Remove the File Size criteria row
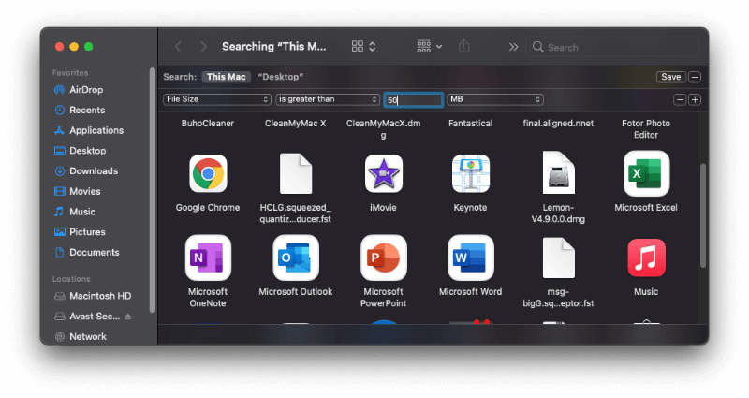Image resolution: width=749 pixels, height=398 pixels. (680, 99)
